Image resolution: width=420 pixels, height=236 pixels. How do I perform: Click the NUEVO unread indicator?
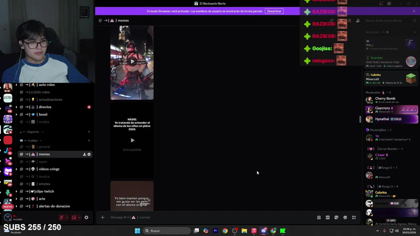(x=8, y=207)
